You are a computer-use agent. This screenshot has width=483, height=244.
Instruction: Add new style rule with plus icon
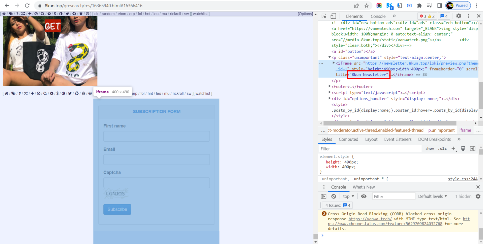coord(453,149)
